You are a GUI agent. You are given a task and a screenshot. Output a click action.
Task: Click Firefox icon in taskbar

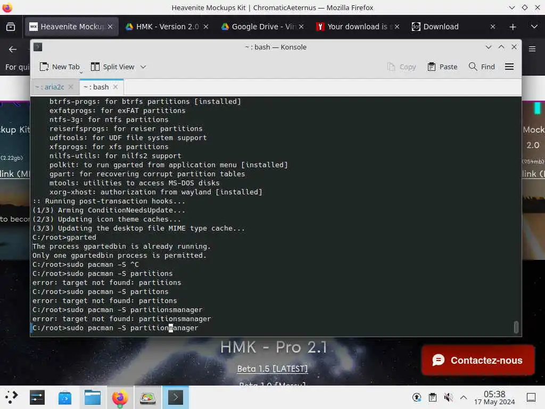tap(120, 397)
